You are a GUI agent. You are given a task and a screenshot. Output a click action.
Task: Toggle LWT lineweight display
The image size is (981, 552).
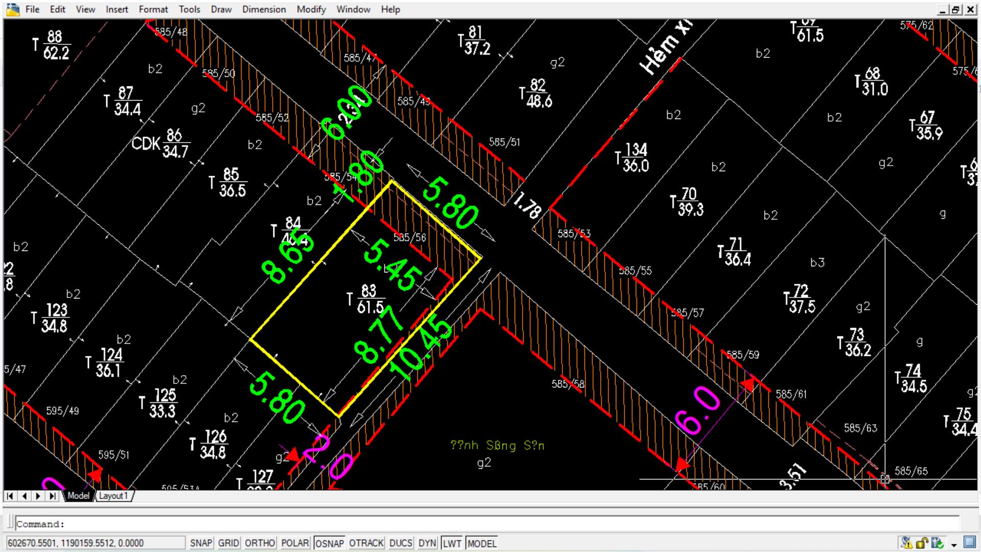point(452,543)
